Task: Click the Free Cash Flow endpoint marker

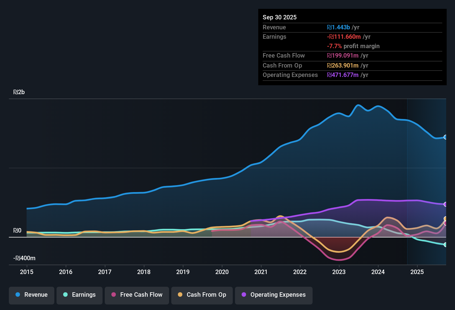Action: [445, 223]
